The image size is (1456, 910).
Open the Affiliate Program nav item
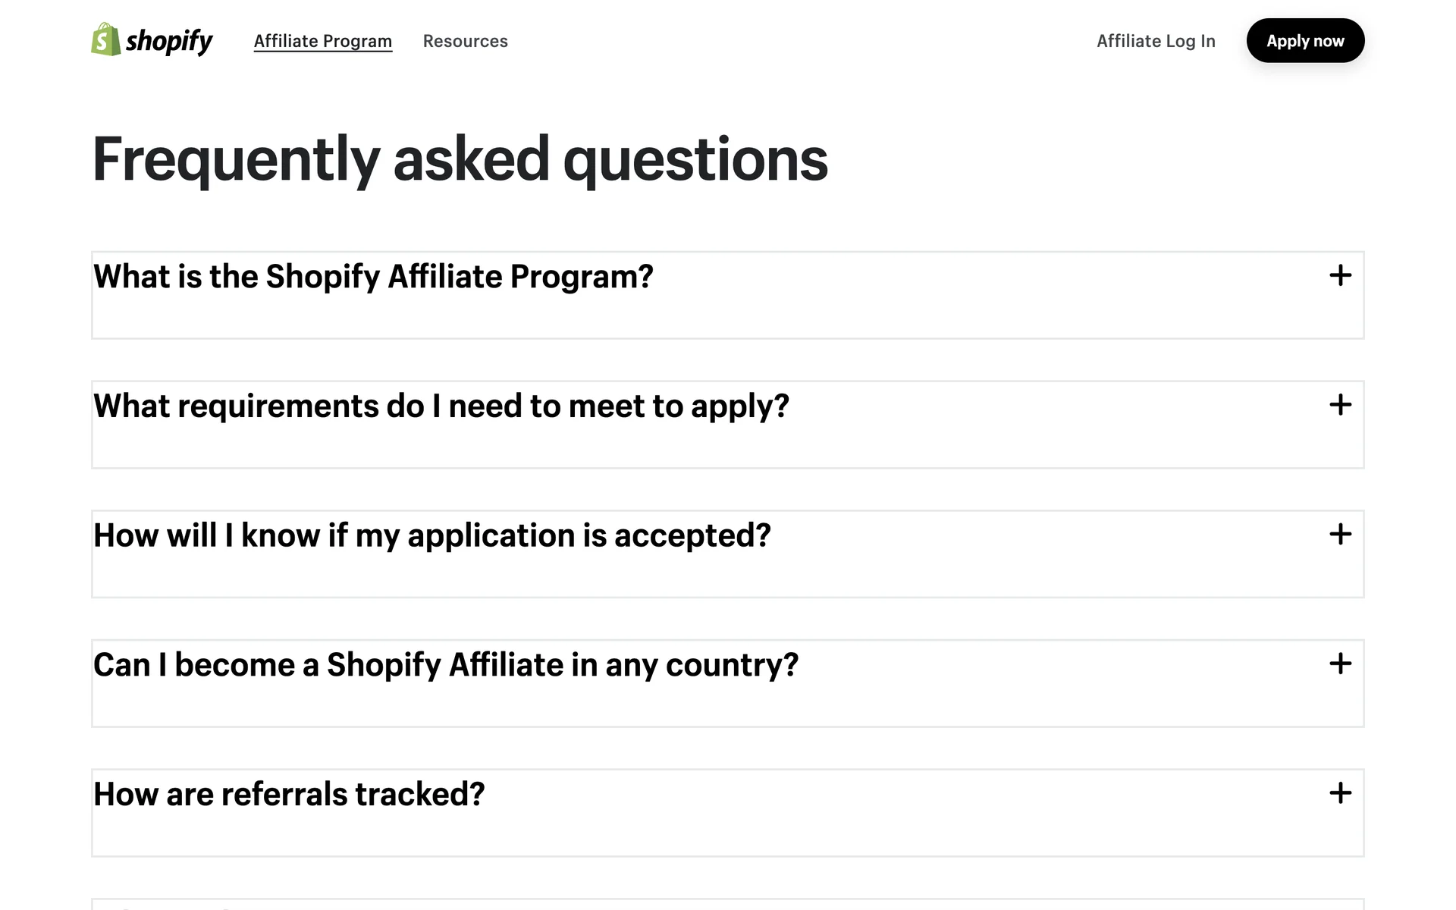pos(323,41)
